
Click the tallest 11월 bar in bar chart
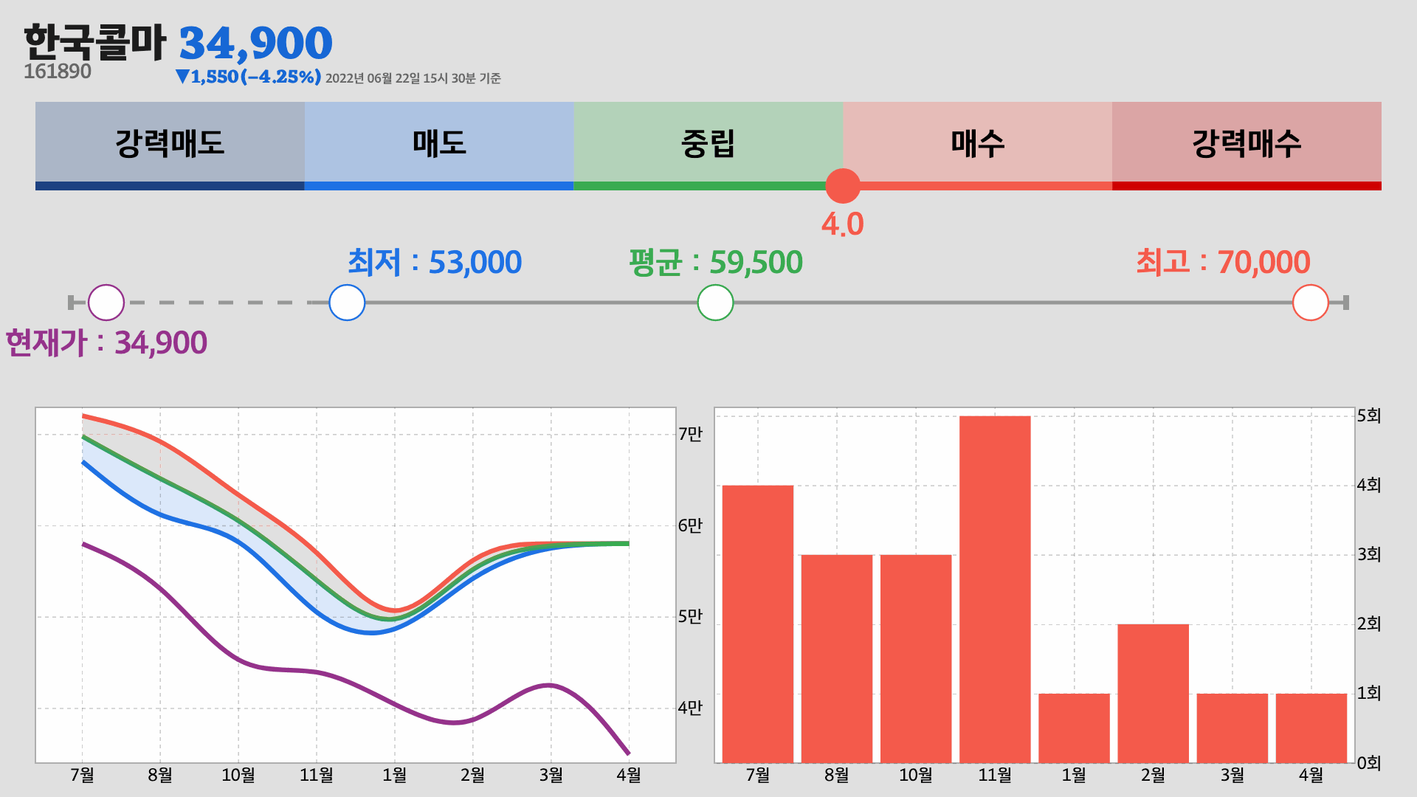tap(995, 589)
